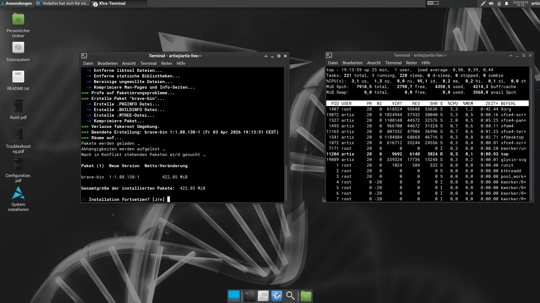Image resolution: width=540 pixels, height=303 pixels.
Task: Open Bearbeiten menu in left terminal
Action: [x=107, y=63]
